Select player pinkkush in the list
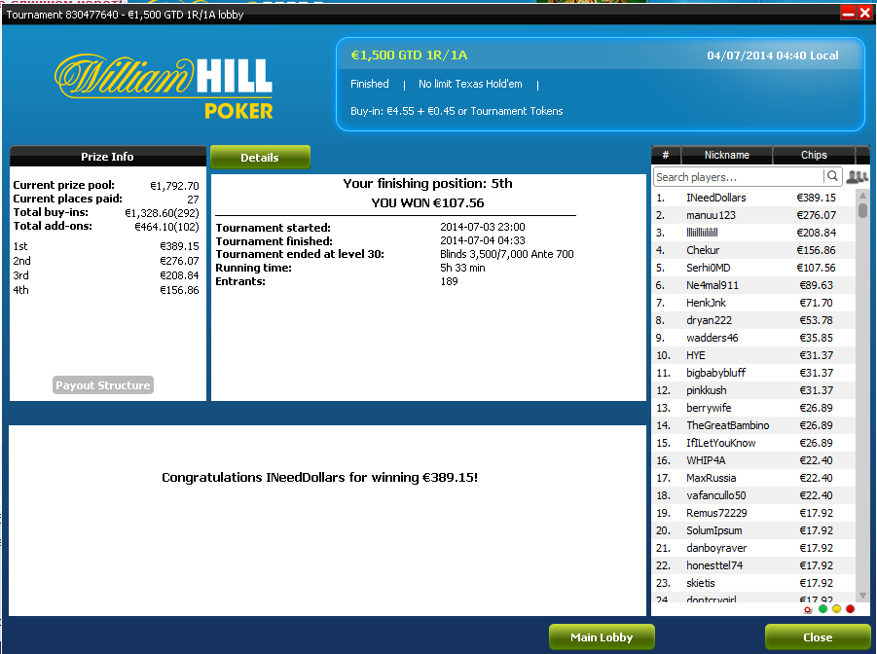 [753, 390]
